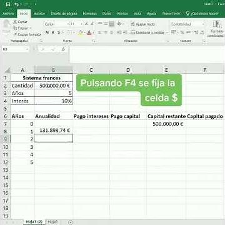Align cell text to the left
The height and width of the screenshot is (225, 225).
coord(99,32)
